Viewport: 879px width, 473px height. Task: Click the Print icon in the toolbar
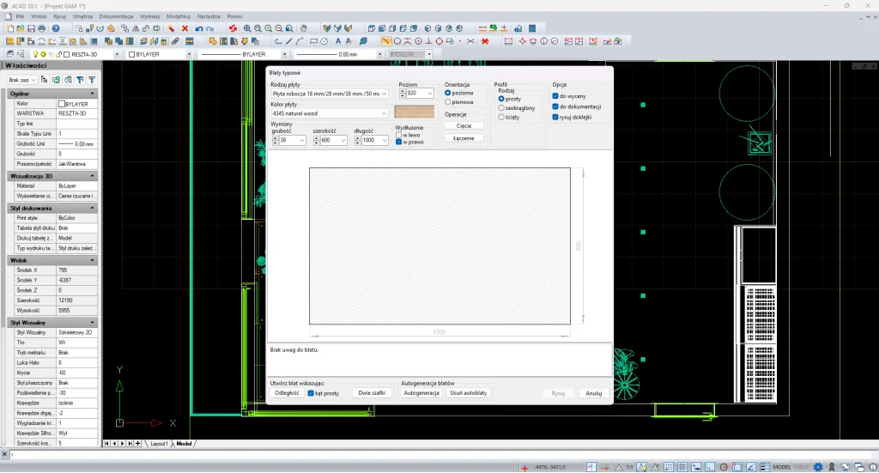(42, 28)
